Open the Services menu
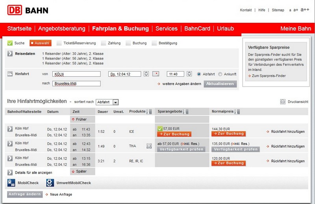 (x=167, y=28)
